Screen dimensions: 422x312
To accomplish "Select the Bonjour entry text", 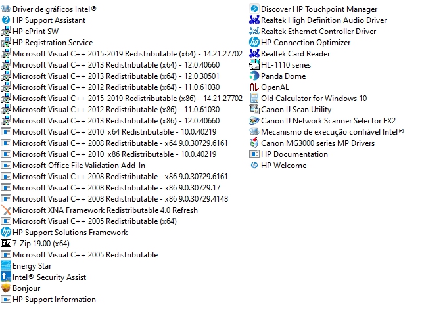I will pyautogui.click(x=26, y=288).
